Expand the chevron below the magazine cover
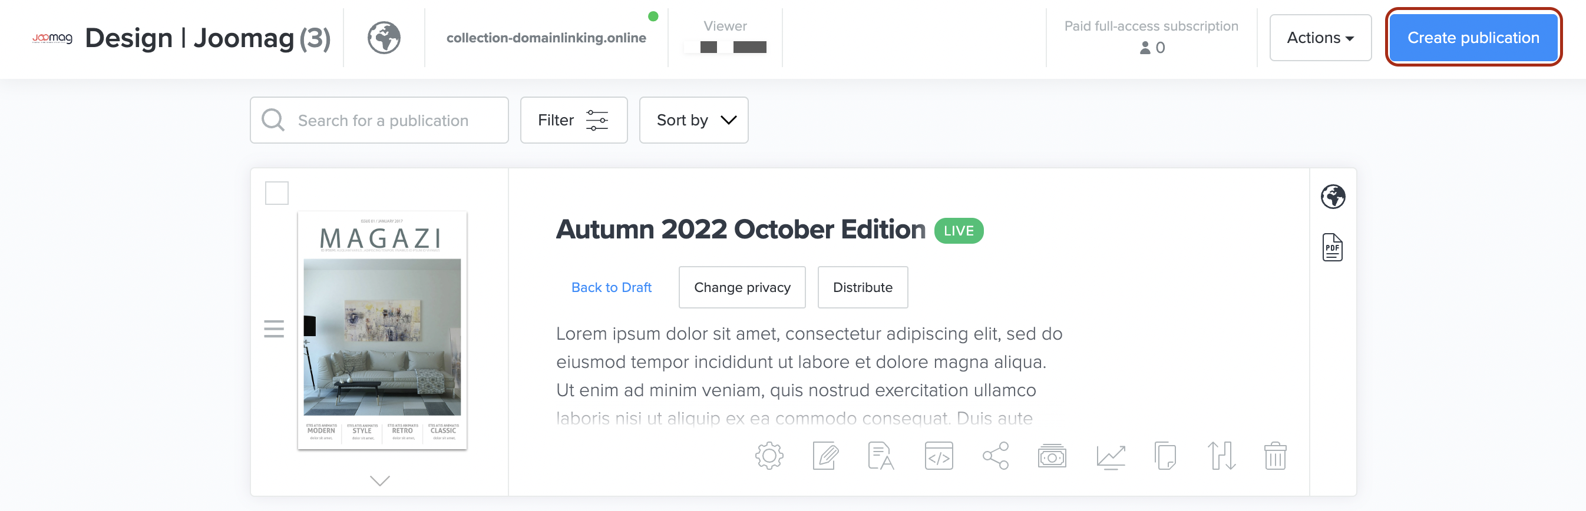Viewport: 1586px width, 511px height. (380, 480)
